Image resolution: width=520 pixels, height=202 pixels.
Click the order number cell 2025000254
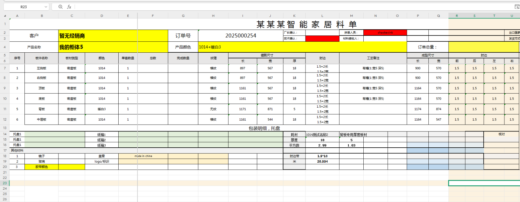click(x=240, y=35)
